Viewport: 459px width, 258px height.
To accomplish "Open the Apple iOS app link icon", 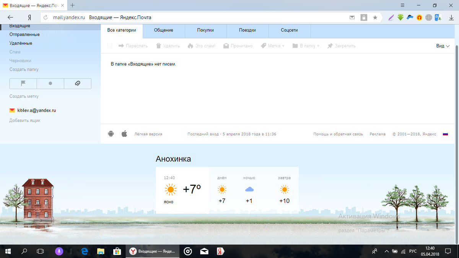I will point(124,134).
